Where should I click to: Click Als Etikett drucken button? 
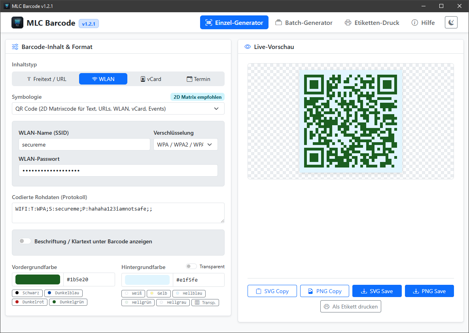[x=350, y=307]
